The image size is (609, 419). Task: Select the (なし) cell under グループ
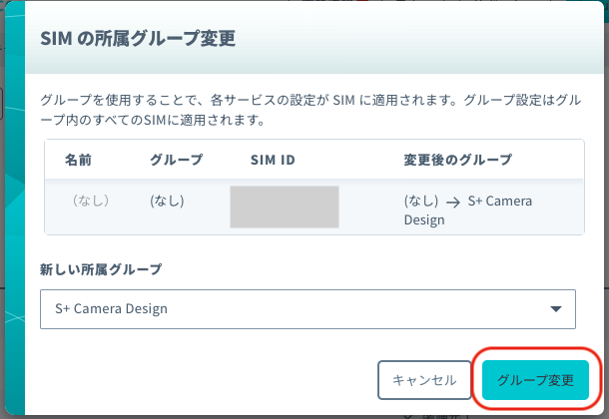(167, 201)
